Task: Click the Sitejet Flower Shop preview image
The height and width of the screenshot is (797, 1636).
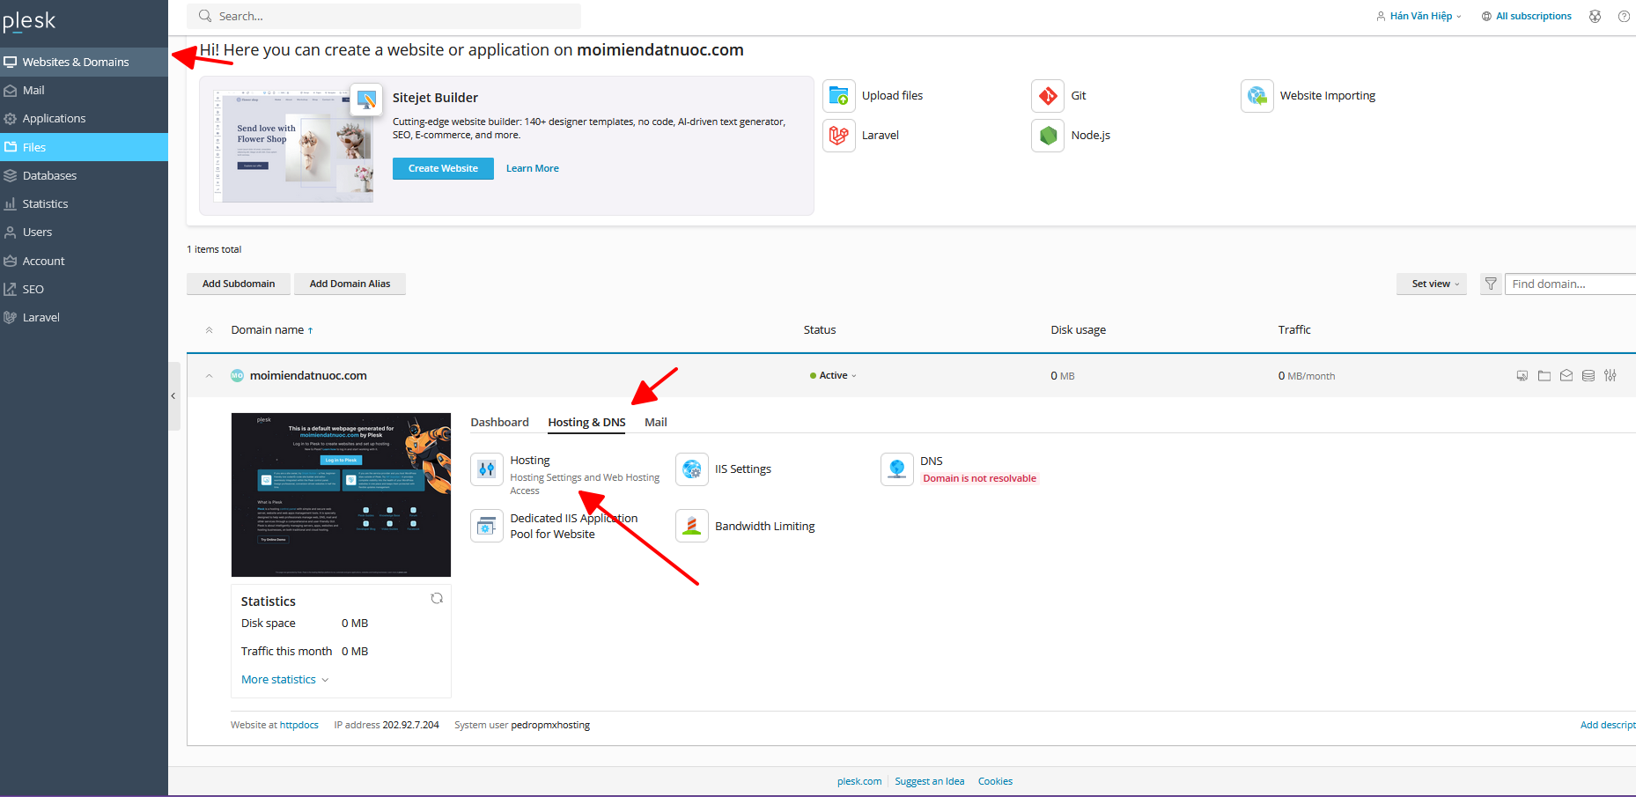Action: 293,145
